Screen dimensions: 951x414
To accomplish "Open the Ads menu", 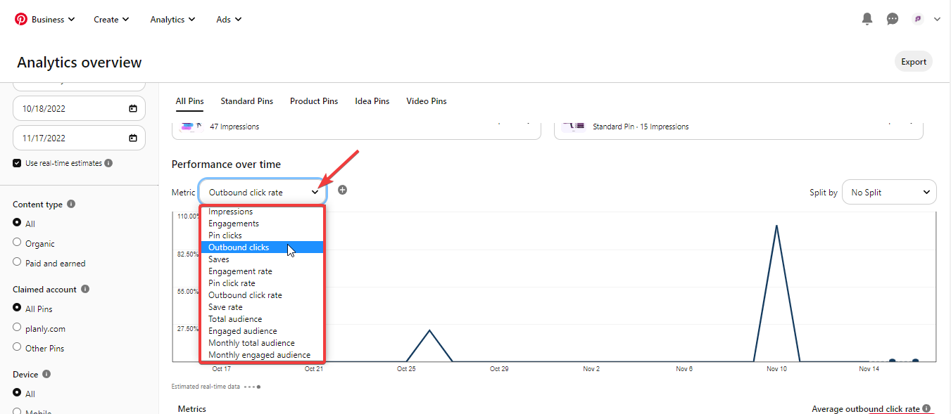I will point(229,20).
